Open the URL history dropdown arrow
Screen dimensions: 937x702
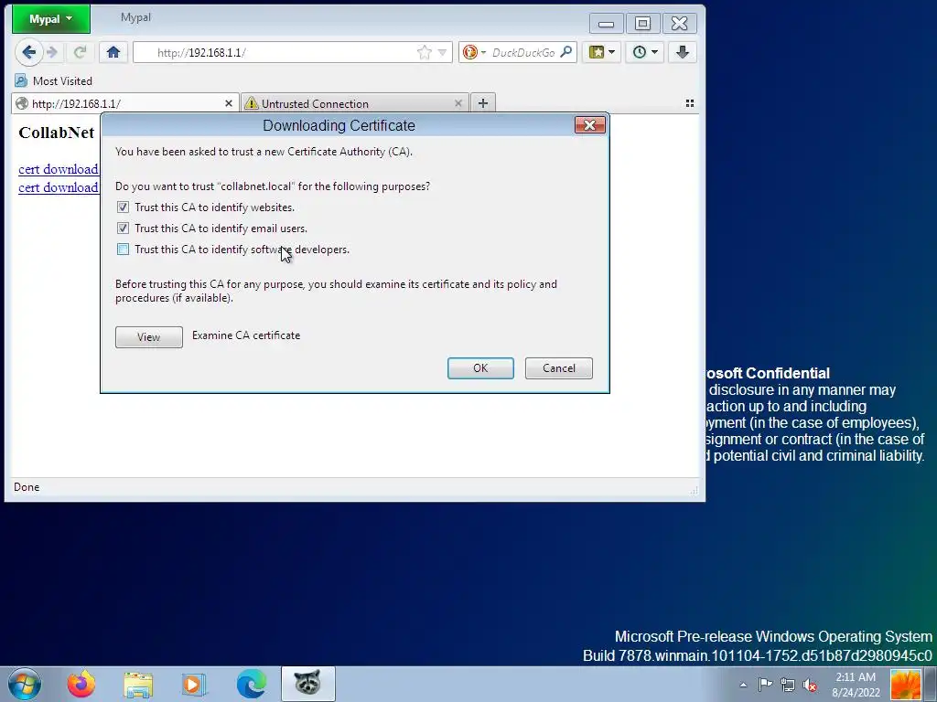tap(442, 52)
